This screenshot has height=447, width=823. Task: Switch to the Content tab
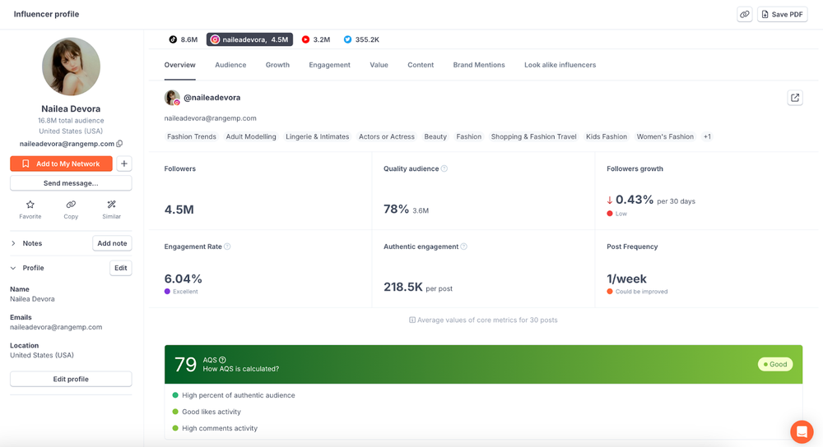pyautogui.click(x=421, y=65)
